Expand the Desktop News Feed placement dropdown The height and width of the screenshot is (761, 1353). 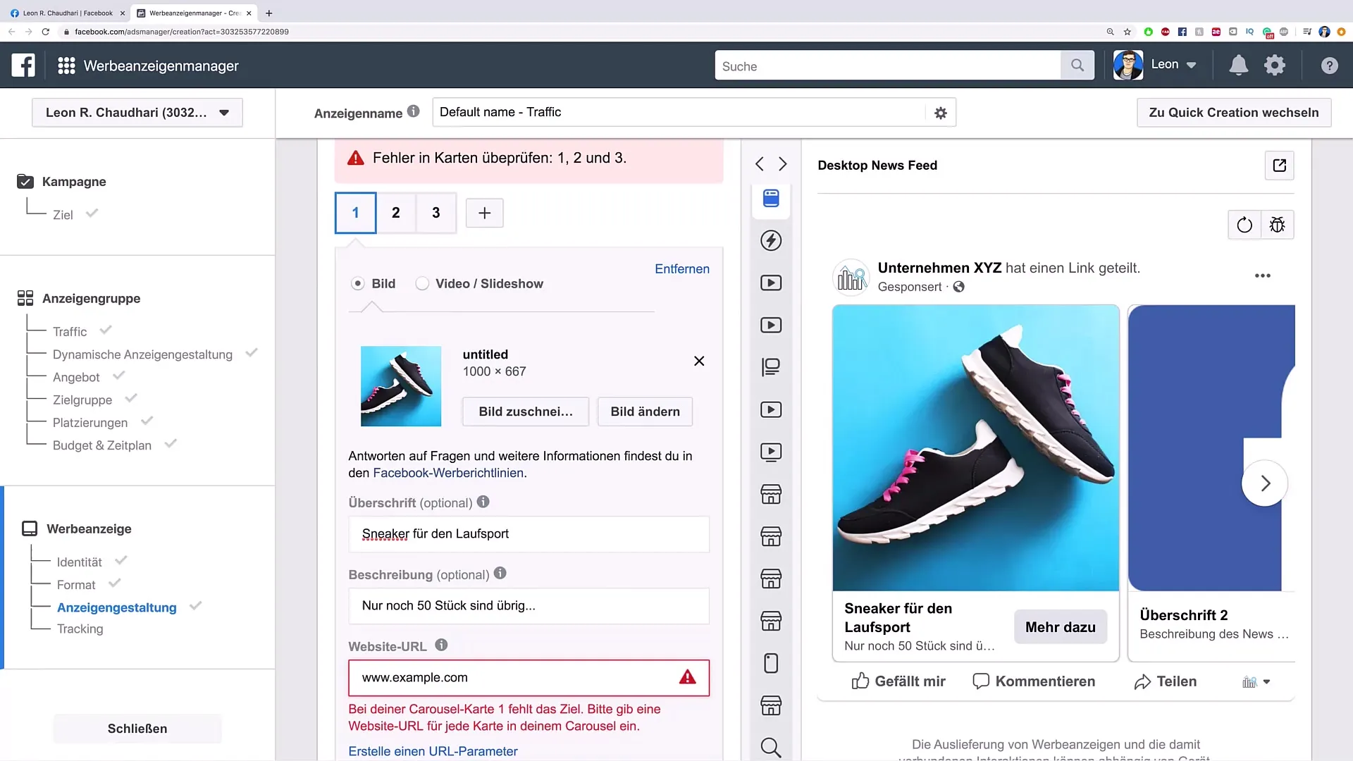877,164
